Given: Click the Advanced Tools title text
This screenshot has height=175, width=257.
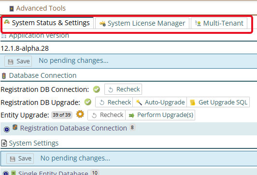Looking at the screenshot, I should pyautogui.click(x=41, y=8).
